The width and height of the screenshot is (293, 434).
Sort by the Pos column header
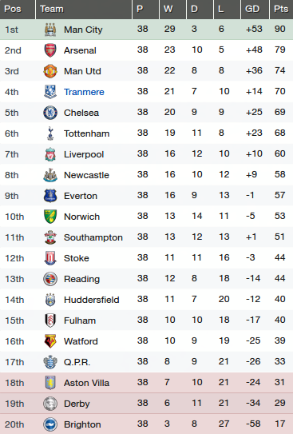13,9
